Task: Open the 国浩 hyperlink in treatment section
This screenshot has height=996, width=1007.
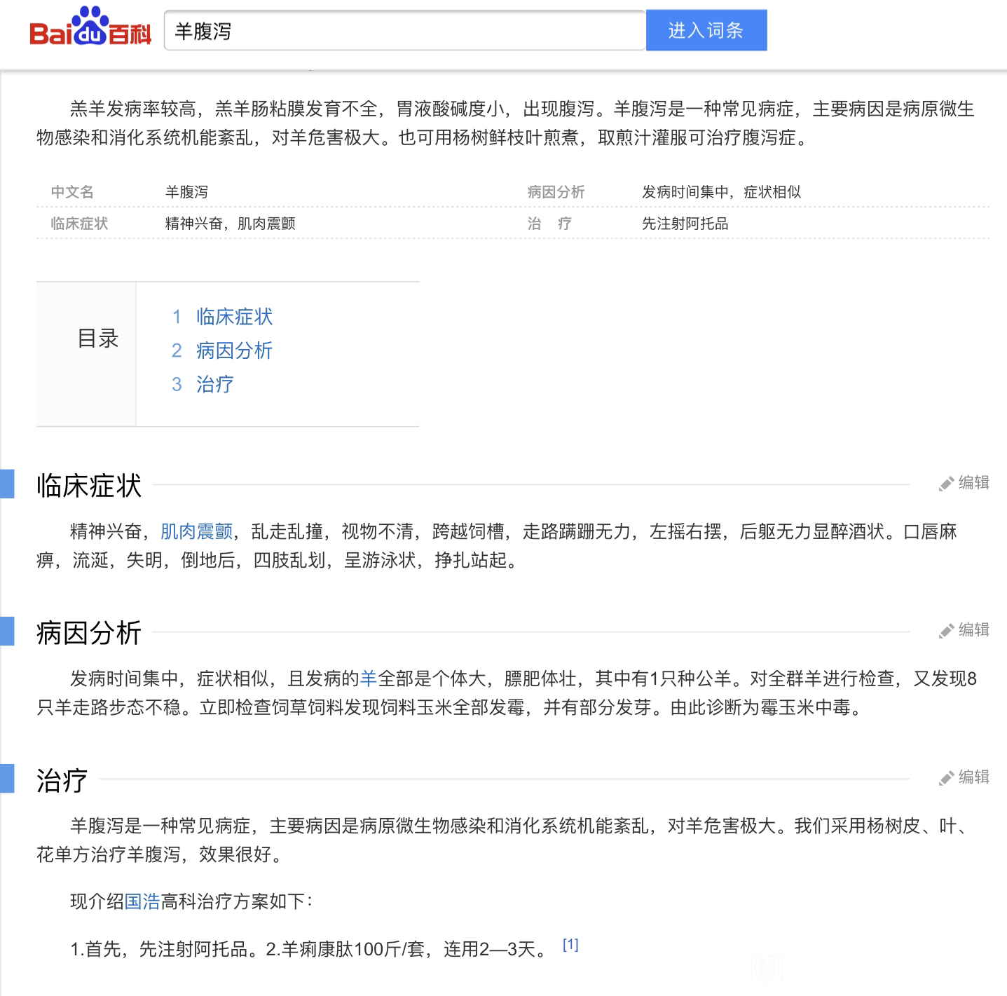Action: pos(142,901)
